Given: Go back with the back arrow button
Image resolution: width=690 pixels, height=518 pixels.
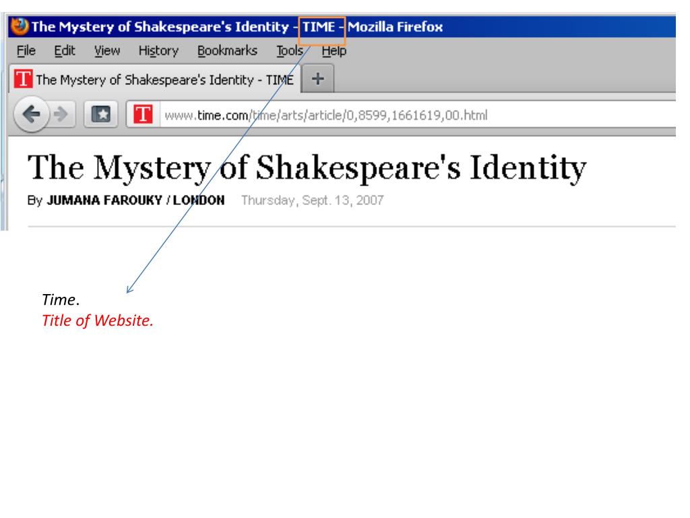Looking at the screenshot, I should pos(31,115).
